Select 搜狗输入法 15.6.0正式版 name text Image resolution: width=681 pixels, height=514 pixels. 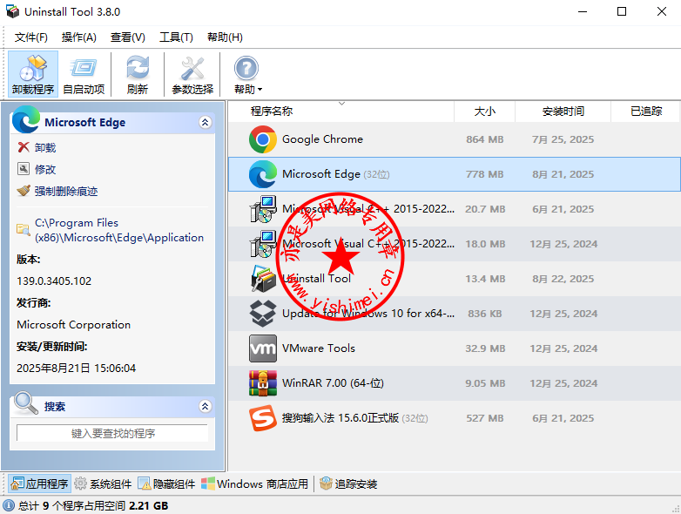coord(340,418)
